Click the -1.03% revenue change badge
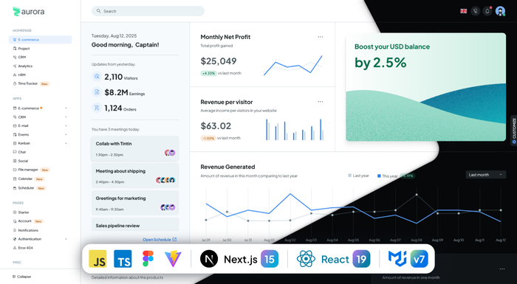 (208, 138)
